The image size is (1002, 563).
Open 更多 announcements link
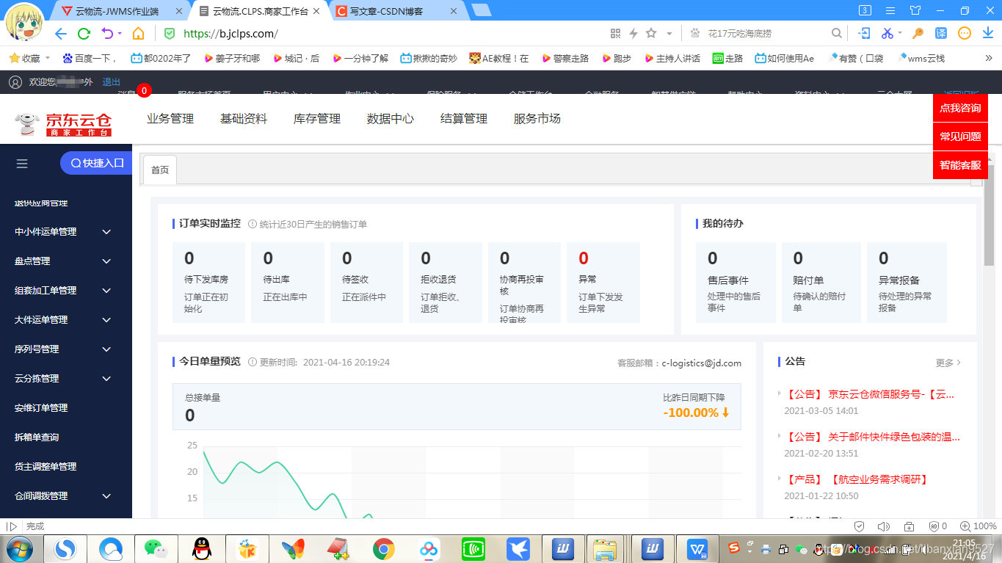tap(948, 363)
